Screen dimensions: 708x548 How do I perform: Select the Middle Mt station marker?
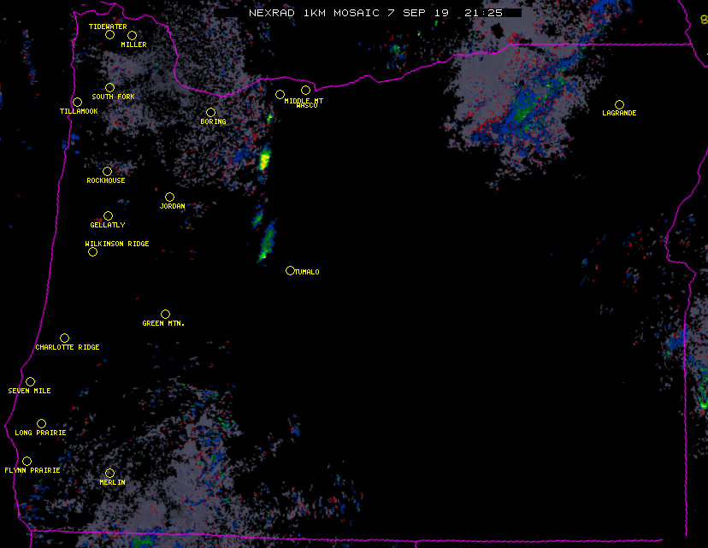280,94
